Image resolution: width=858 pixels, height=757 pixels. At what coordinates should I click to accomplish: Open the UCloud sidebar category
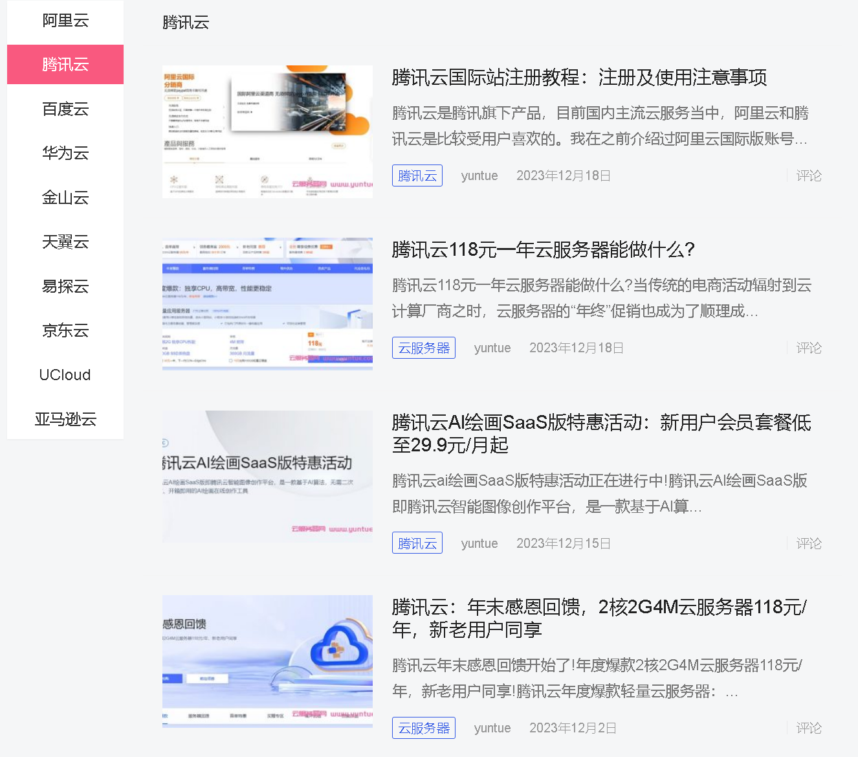65,375
